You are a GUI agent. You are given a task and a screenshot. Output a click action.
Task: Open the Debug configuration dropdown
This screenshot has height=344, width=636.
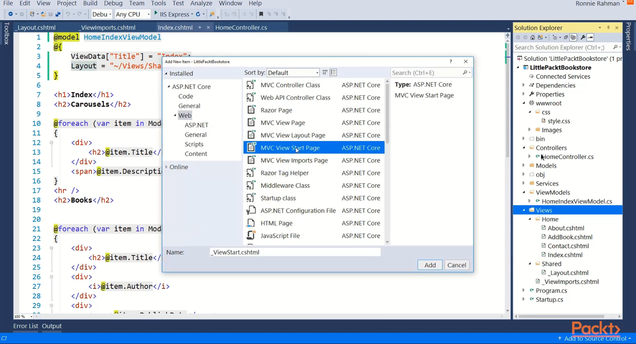[x=101, y=14]
